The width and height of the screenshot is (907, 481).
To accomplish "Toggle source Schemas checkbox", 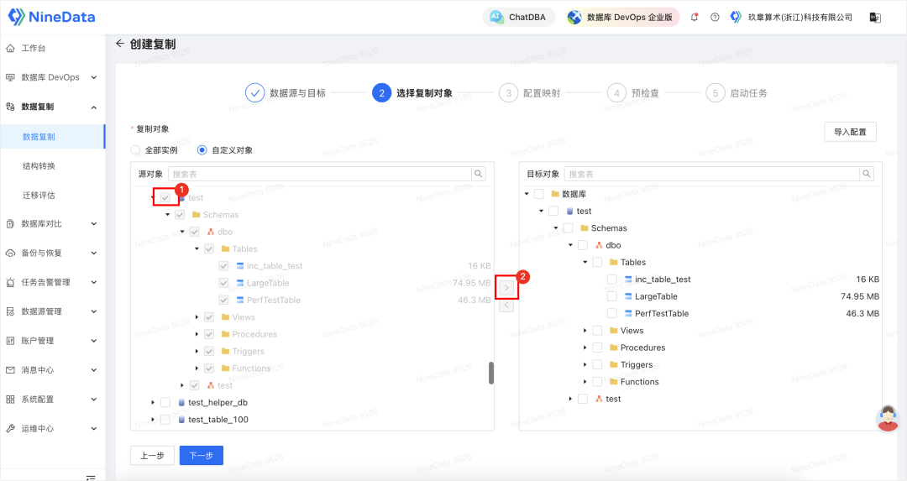I will coord(180,215).
